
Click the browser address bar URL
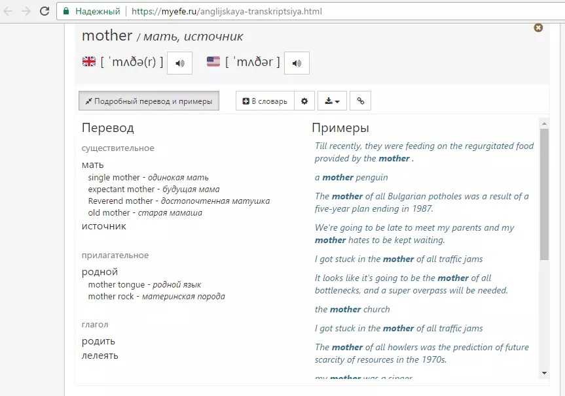227,11
